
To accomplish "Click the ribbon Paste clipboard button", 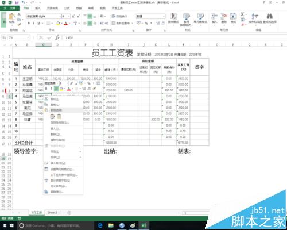I will [x=12, y=18].
